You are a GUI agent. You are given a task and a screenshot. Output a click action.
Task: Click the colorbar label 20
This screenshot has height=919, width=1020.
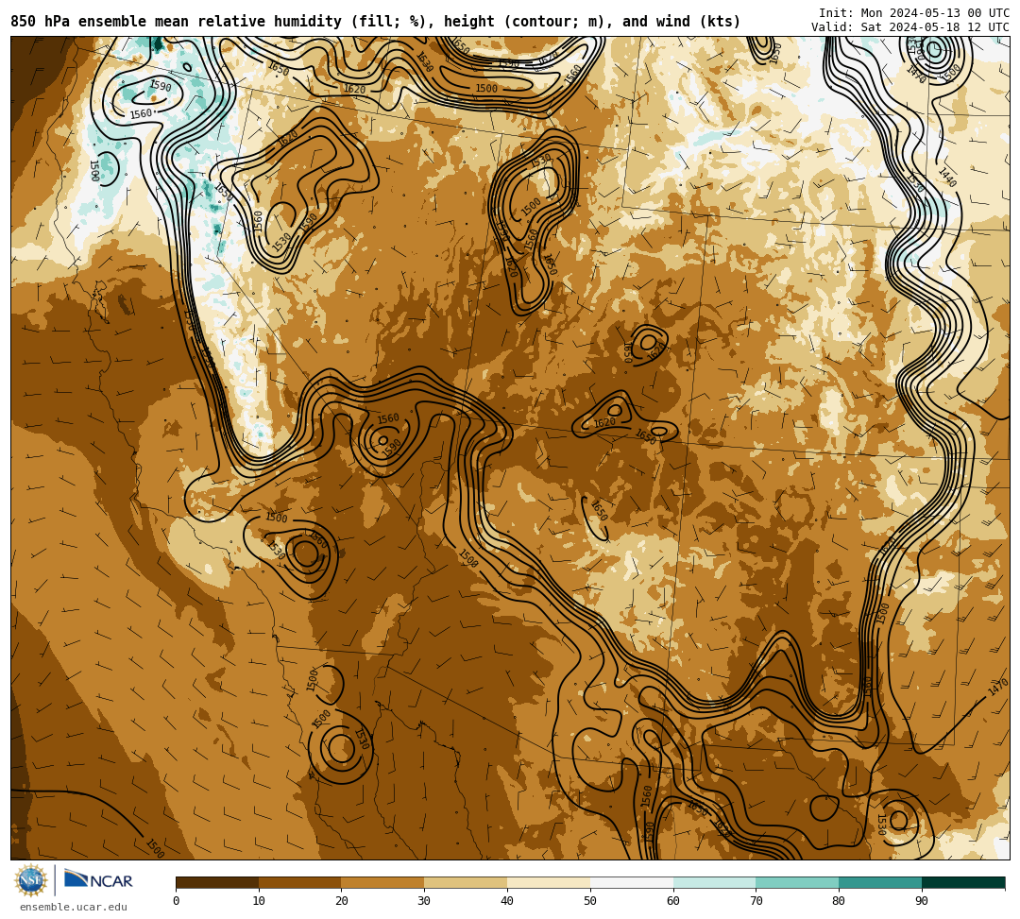pyautogui.click(x=342, y=901)
